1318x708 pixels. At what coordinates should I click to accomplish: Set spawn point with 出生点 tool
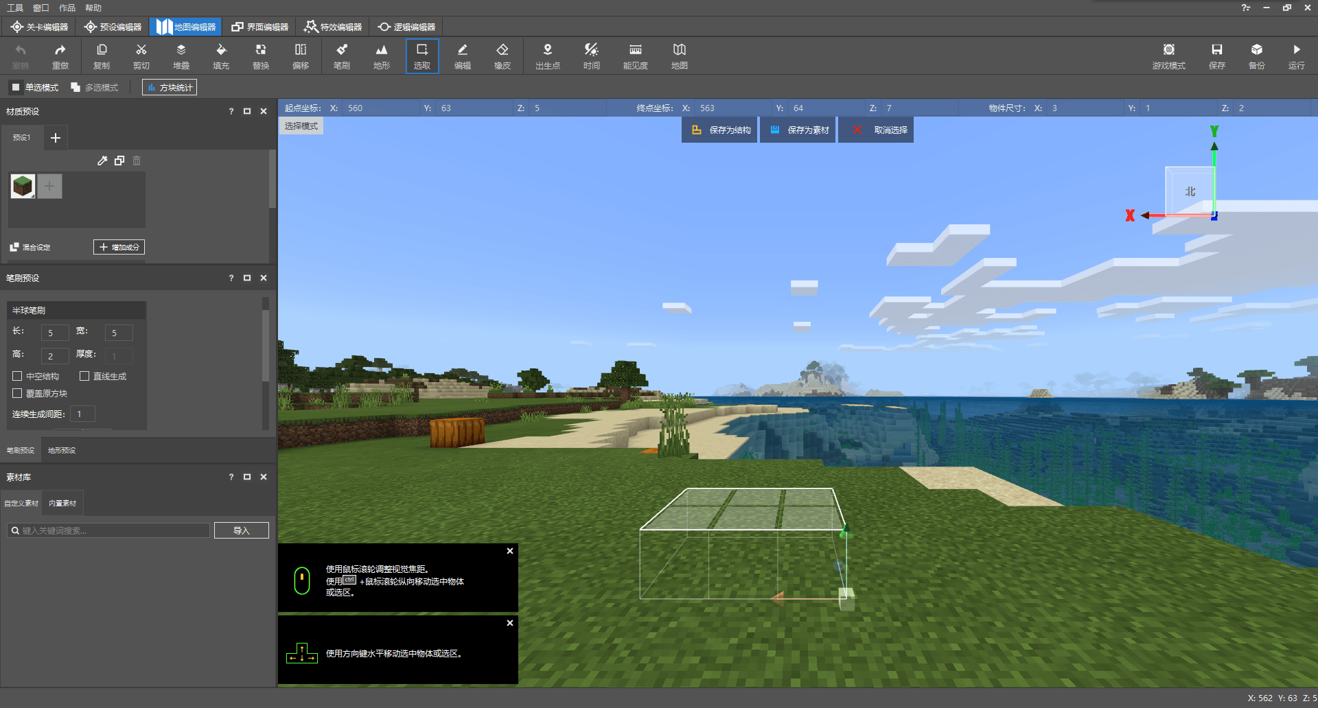(548, 56)
